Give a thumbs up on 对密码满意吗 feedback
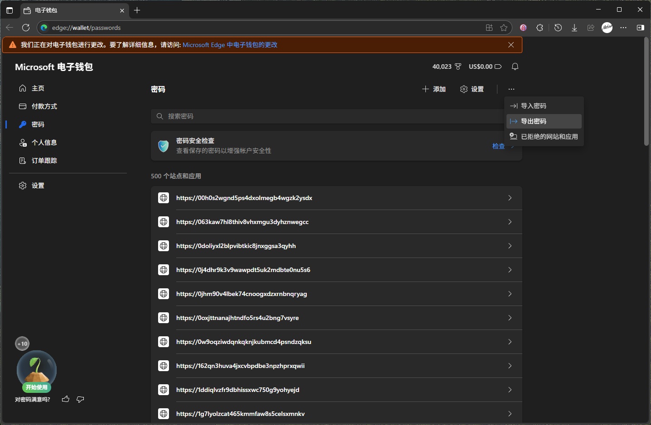The width and height of the screenshot is (651, 425). 65,400
